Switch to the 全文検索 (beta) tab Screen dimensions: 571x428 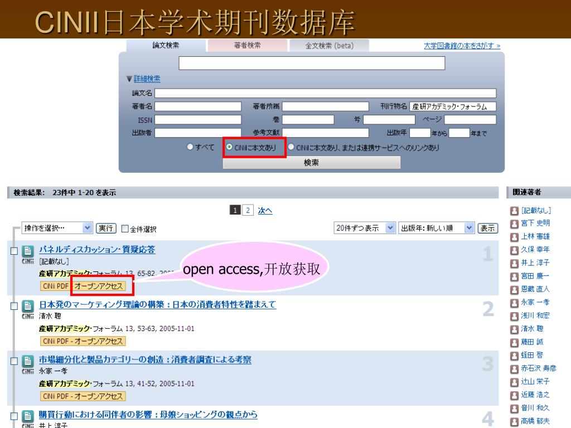pos(329,46)
